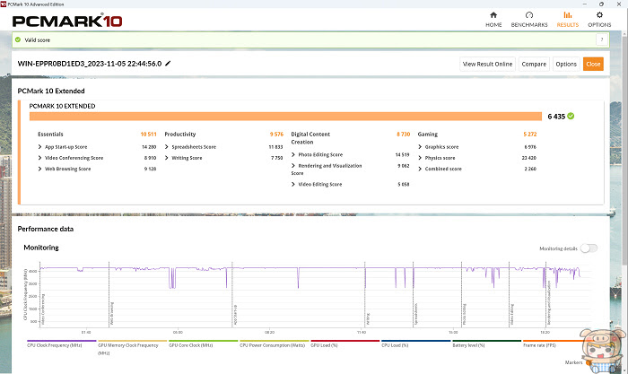Click the question mark help button
The height and width of the screenshot is (374, 628).
tap(602, 39)
